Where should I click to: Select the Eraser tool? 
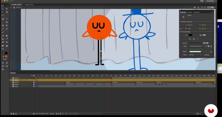[3, 42]
